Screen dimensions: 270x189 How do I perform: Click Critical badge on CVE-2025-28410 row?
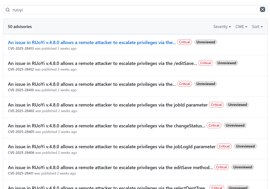184,84
